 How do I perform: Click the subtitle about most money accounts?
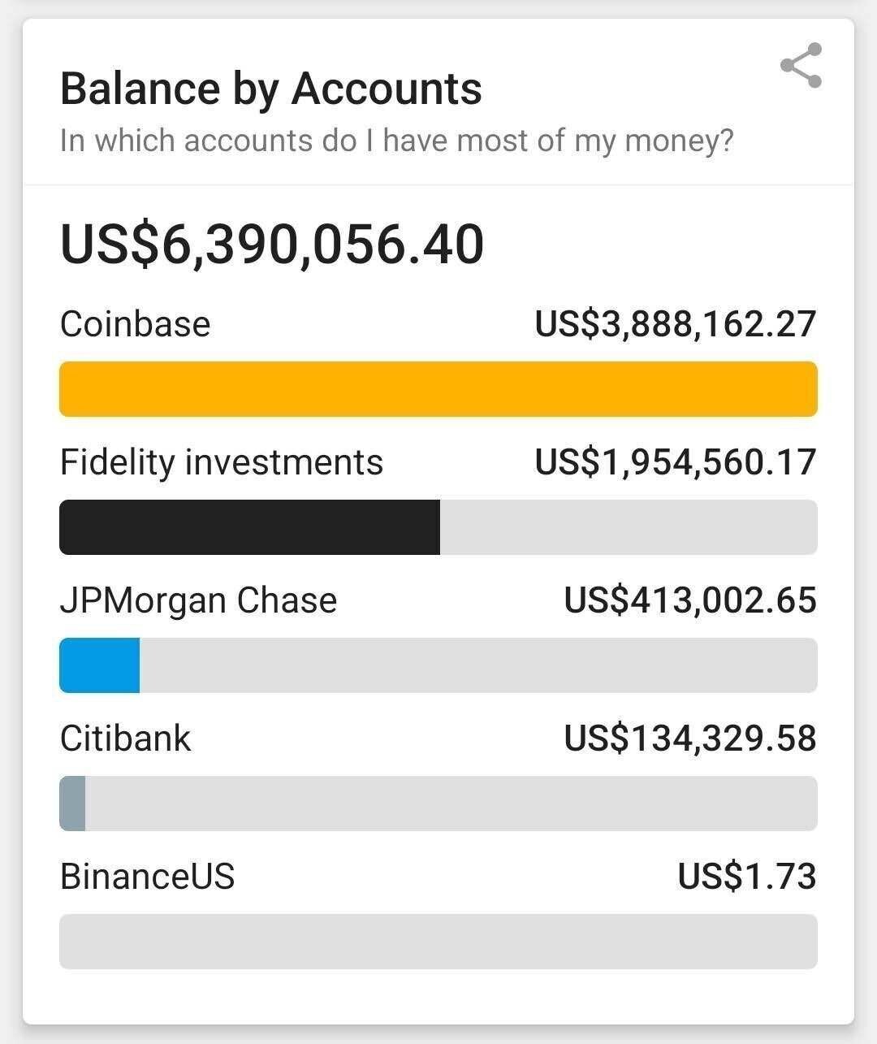click(397, 141)
